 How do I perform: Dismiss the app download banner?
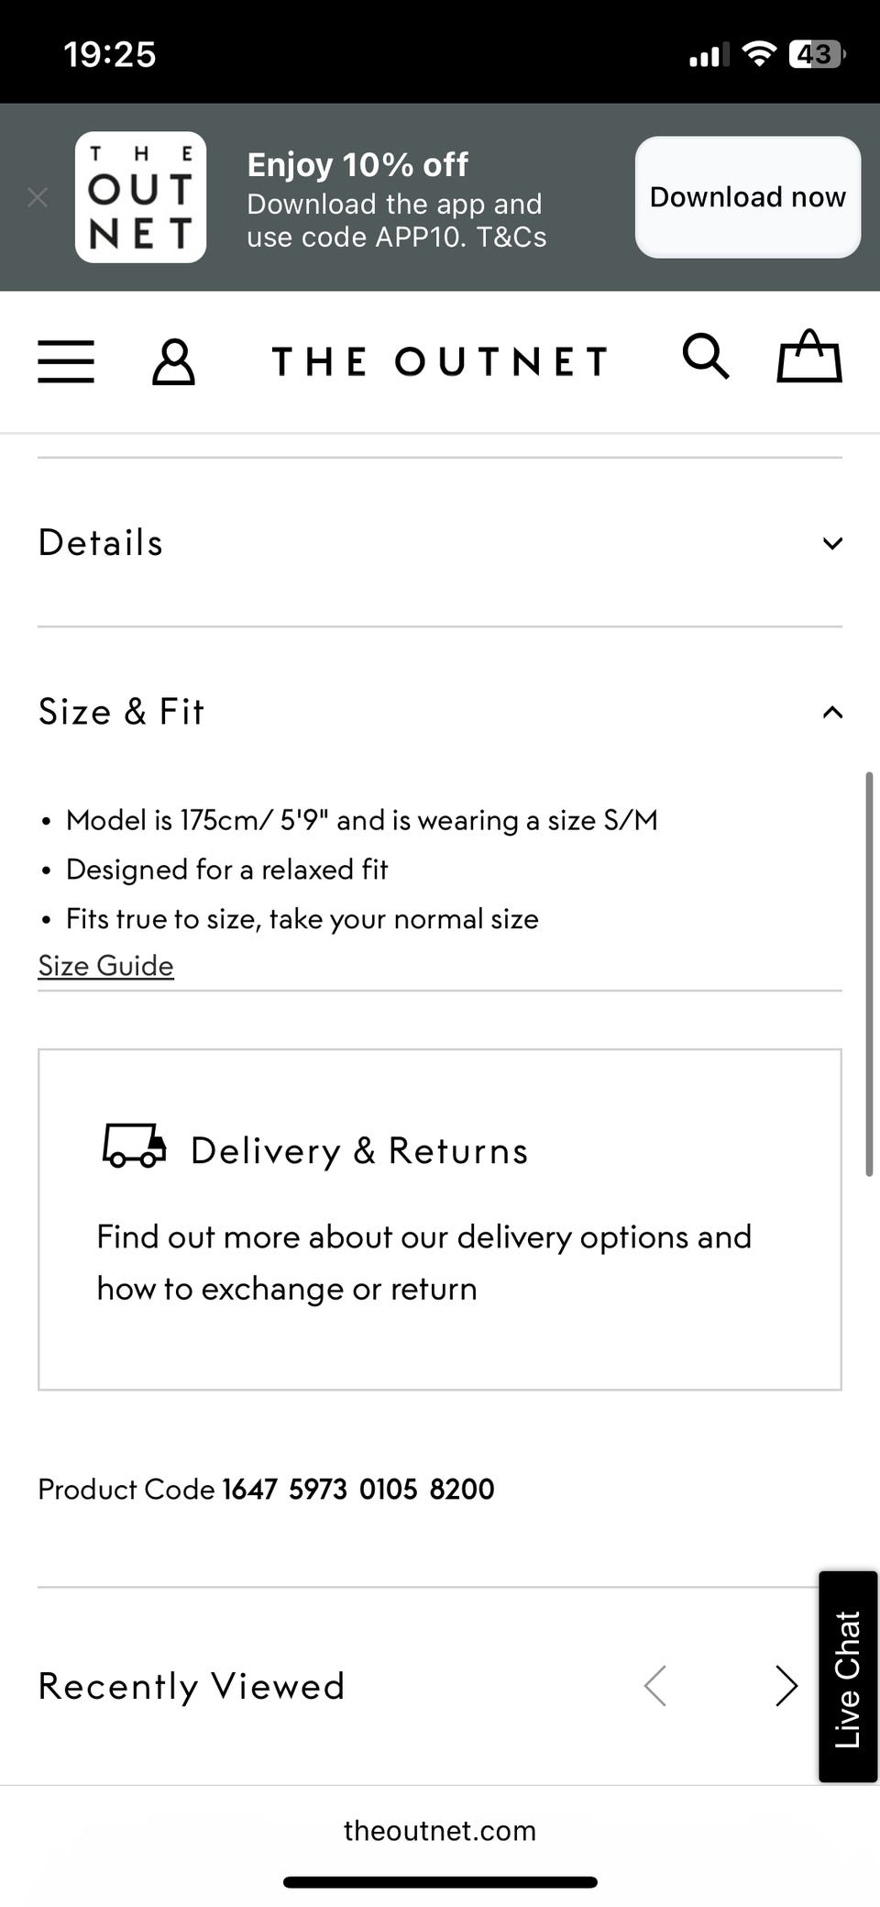pos(38,197)
